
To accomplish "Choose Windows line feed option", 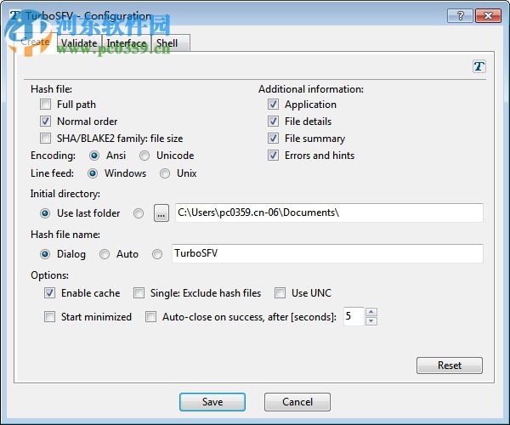I will (x=93, y=173).
